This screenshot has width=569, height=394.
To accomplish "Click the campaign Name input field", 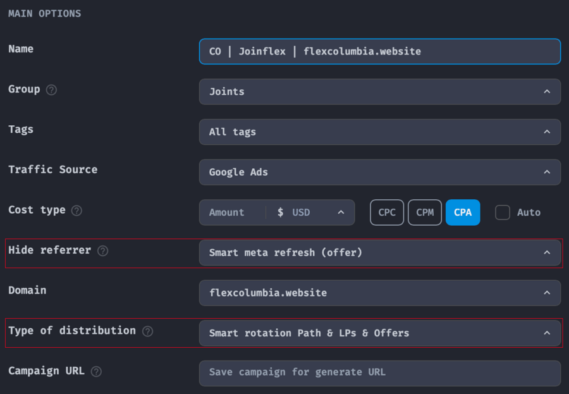I will [379, 51].
